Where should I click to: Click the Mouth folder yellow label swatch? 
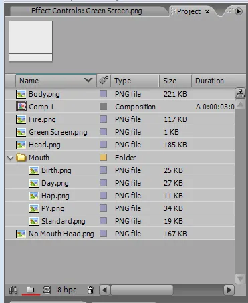103,158
